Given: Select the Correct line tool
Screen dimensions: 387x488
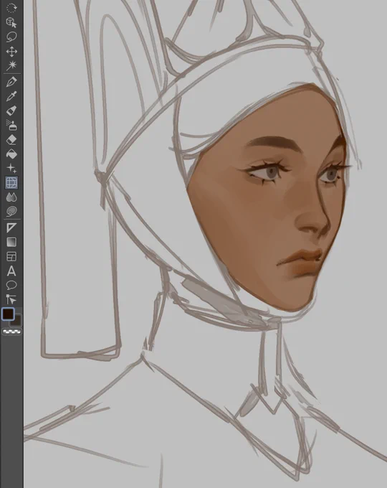Looking at the screenshot, I should click(11, 299).
